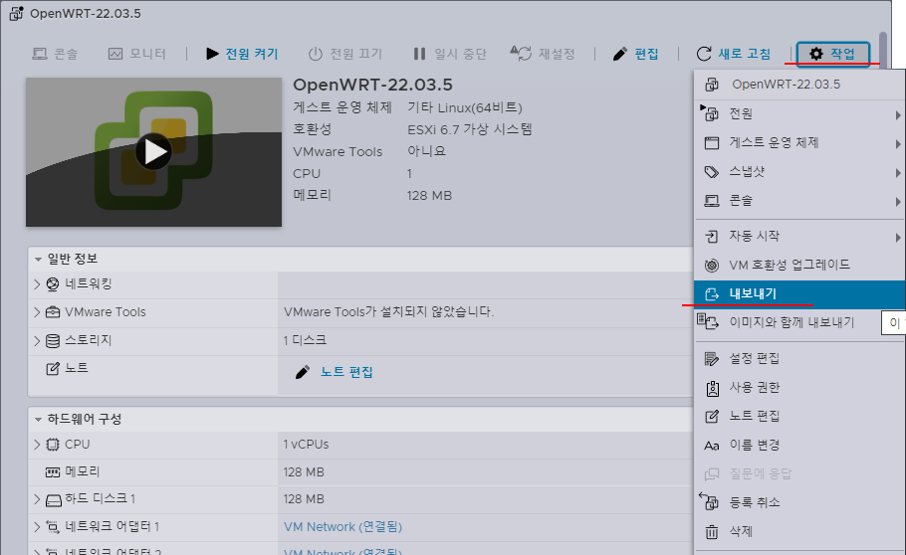Click the 메모리 RAM icon
The height and width of the screenshot is (555, 906).
pos(53,472)
